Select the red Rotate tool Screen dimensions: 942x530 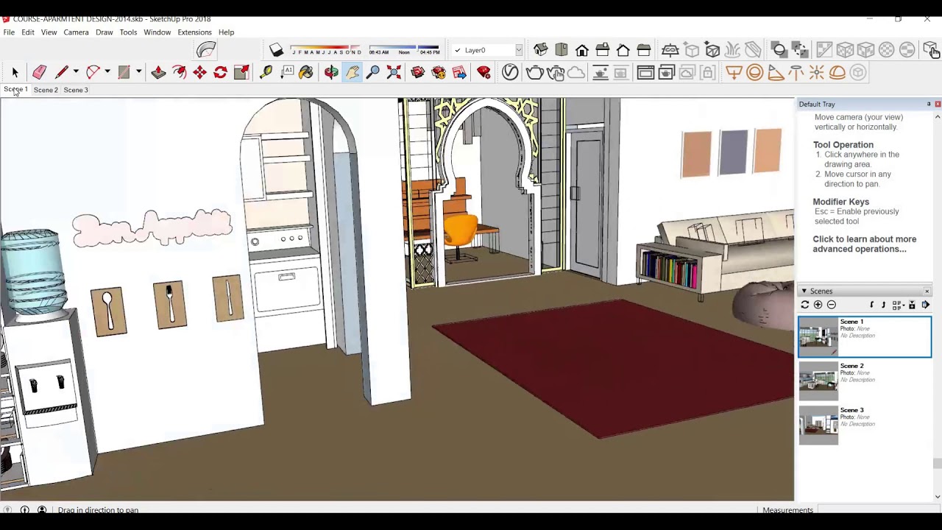pyautogui.click(x=220, y=72)
